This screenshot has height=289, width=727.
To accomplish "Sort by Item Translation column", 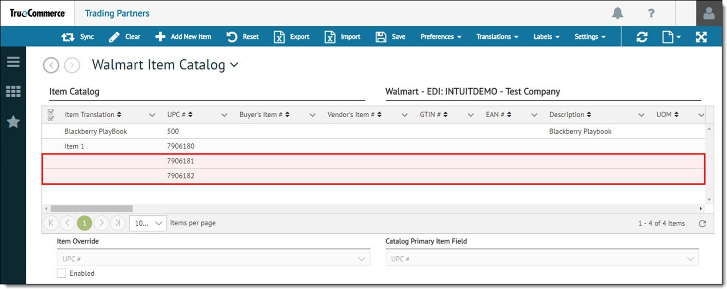I will click(x=93, y=115).
